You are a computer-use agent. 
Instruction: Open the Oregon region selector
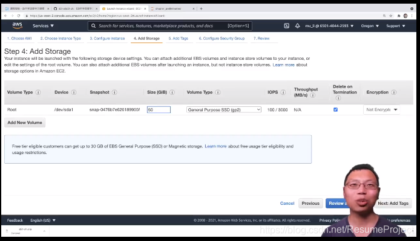[370, 26]
